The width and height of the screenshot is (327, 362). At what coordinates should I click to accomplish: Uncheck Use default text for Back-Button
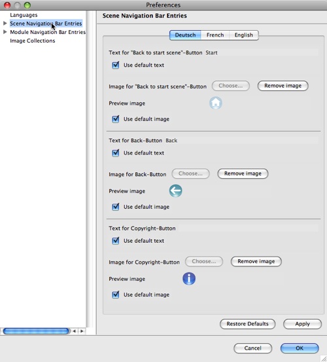point(116,153)
